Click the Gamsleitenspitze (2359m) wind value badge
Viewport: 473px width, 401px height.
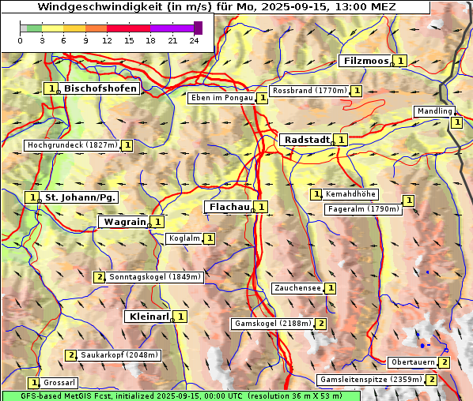click(x=431, y=380)
